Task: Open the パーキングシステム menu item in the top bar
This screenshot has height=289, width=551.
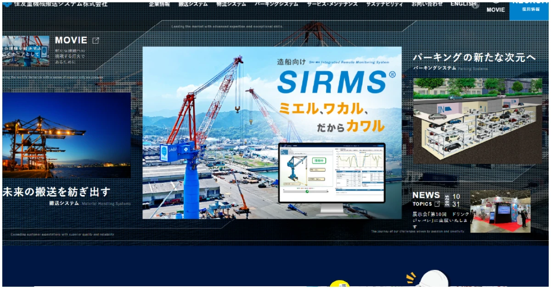Action: tap(276, 4)
